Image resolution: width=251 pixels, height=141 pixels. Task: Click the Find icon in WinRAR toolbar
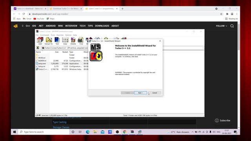[x=81, y=41]
